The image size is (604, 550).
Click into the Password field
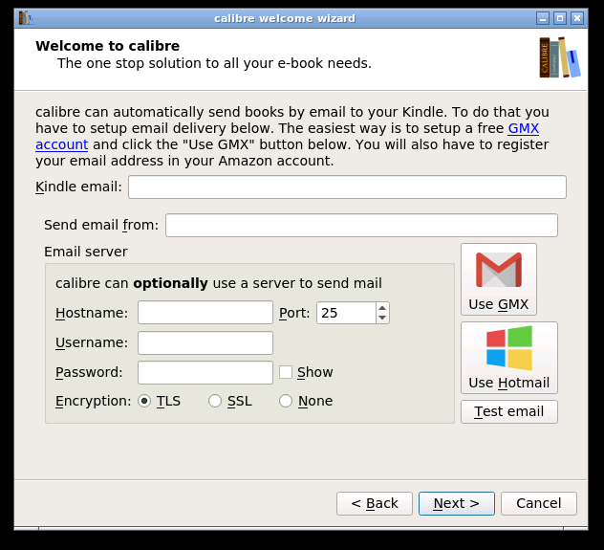coord(205,372)
